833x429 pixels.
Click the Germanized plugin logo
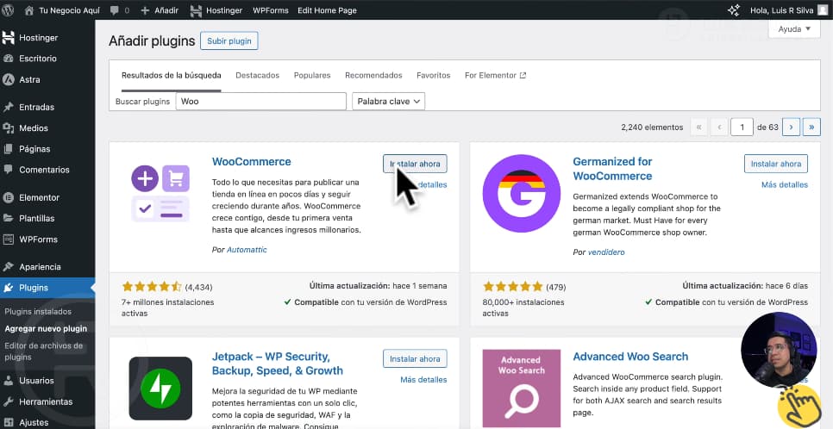coord(521,193)
